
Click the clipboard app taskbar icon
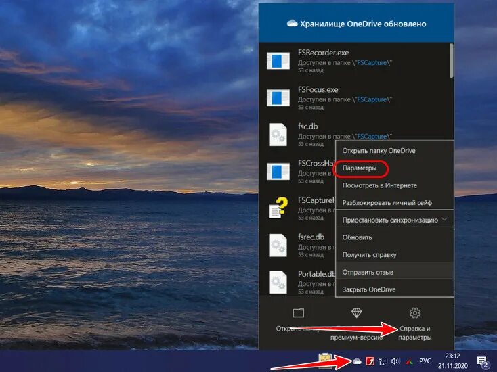(x=326, y=361)
